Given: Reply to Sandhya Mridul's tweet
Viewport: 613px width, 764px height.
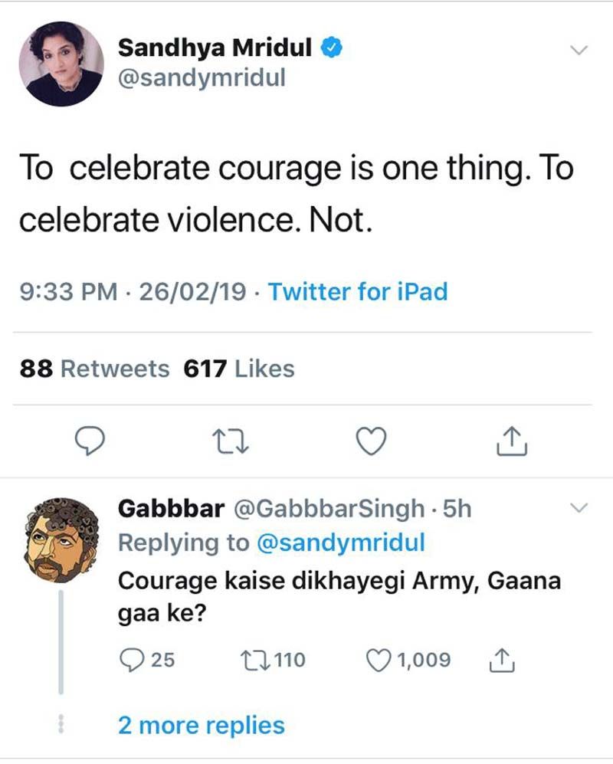Looking at the screenshot, I should [x=91, y=440].
